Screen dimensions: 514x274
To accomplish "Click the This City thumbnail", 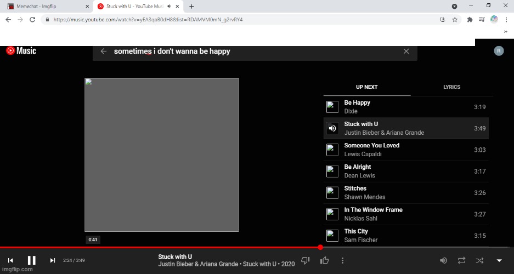I will [332, 236].
